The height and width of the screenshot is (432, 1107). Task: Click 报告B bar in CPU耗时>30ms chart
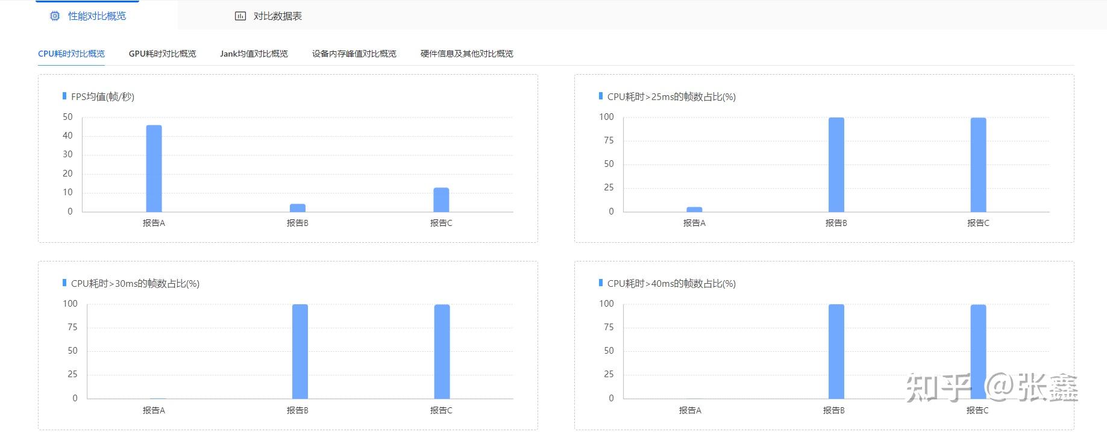(x=300, y=351)
